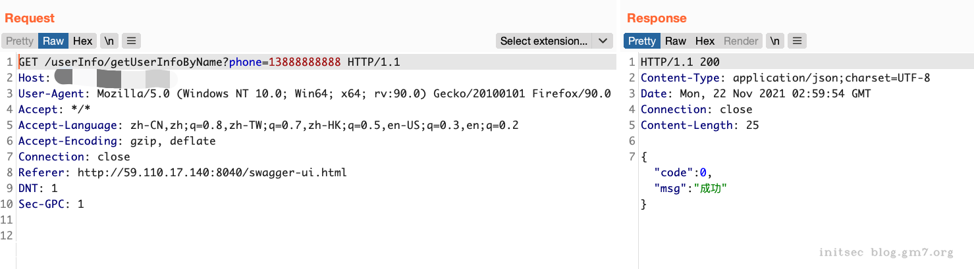Screen dimensions: 974x269
Task: Open the Hex tab in Response pane
Action: coord(705,41)
